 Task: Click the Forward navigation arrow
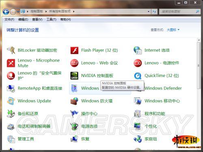[13, 12]
